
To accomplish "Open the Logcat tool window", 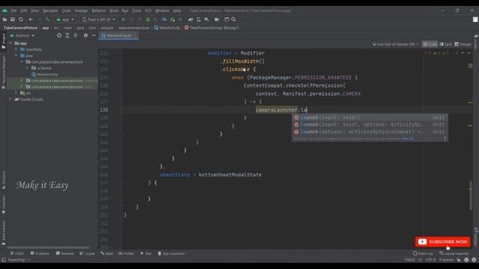I will (x=87, y=253).
